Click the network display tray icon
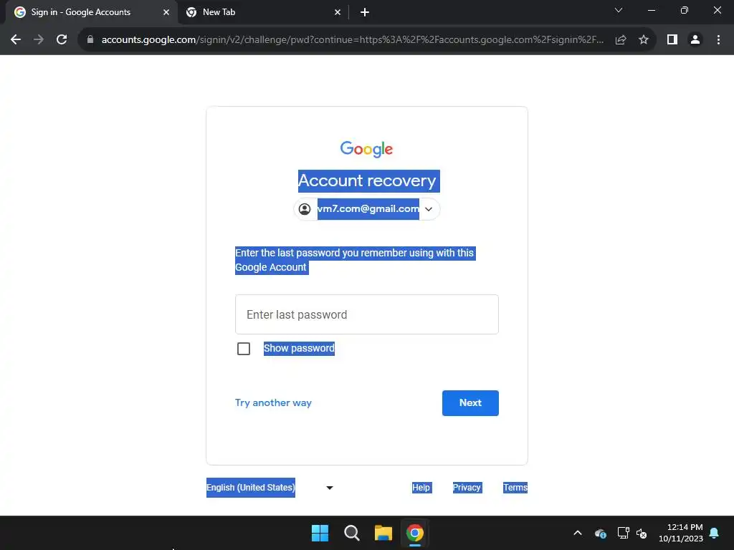The height and width of the screenshot is (550, 734). point(623,533)
